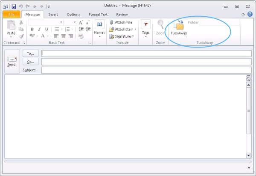Switch to the Insert tab
Screen dimensions: 256x176
coord(53,15)
